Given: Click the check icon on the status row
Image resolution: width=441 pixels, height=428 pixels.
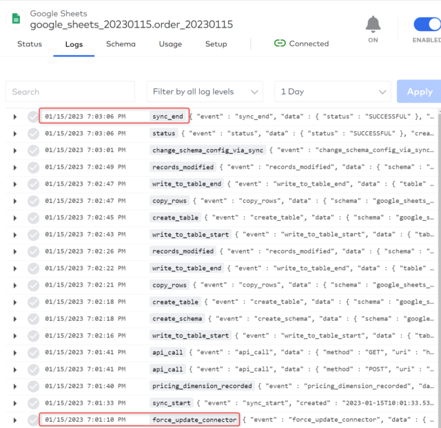Looking at the screenshot, I should click(x=33, y=133).
